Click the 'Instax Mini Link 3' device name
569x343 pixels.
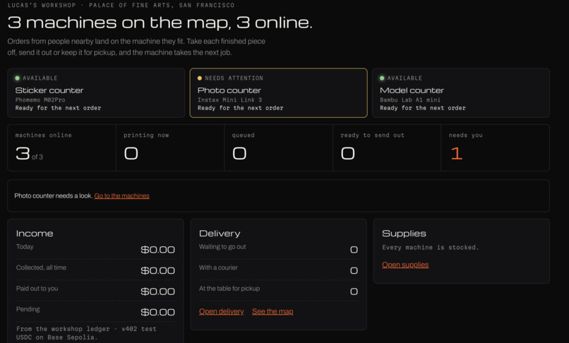[x=229, y=100]
